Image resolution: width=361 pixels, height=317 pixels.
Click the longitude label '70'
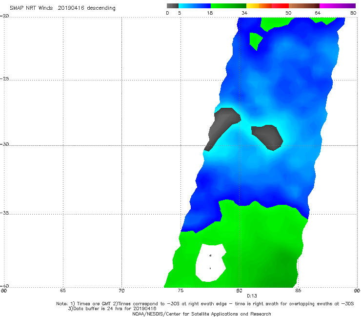click(121, 291)
